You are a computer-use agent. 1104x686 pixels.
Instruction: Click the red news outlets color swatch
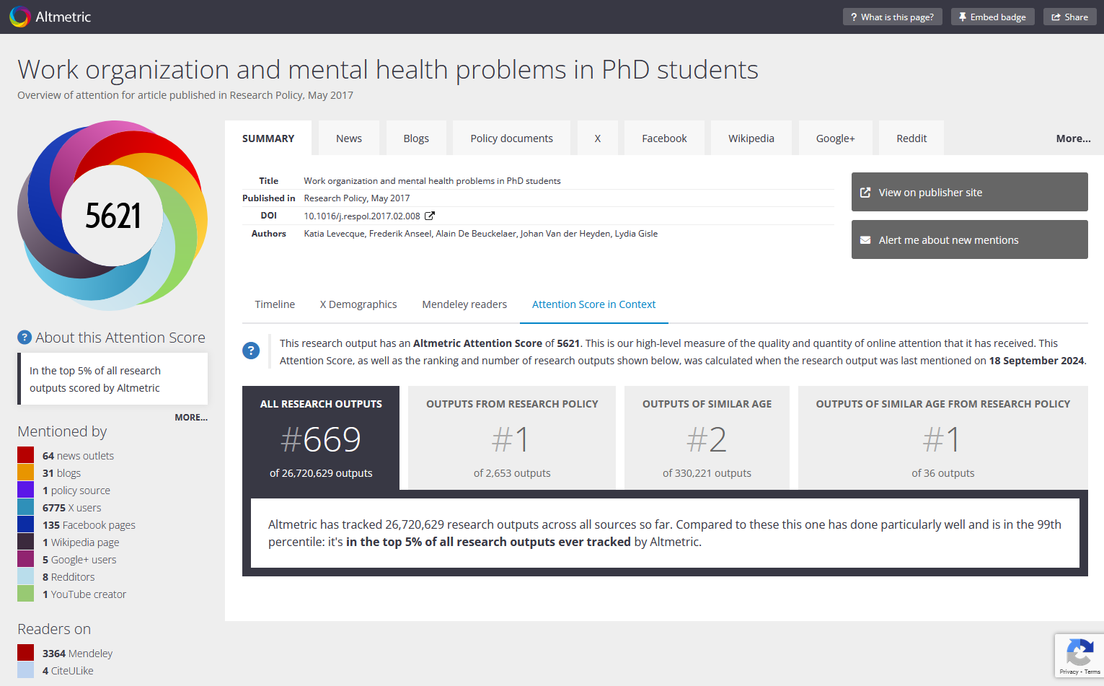26,455
